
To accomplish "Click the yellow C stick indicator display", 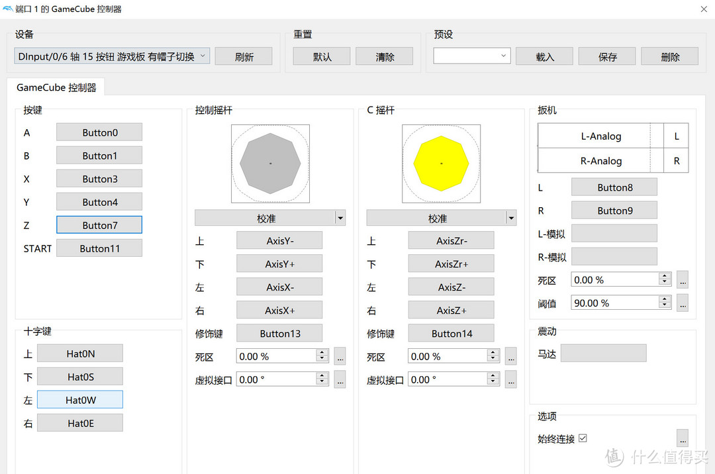I will point(441,163).
